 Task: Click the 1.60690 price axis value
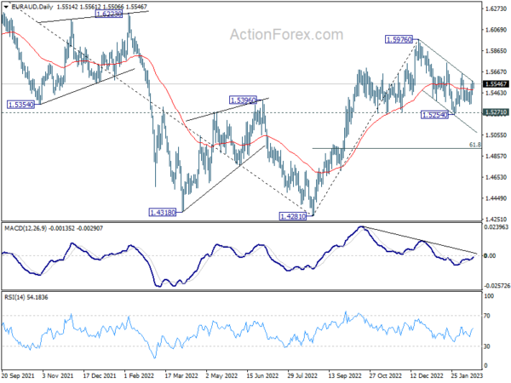pyautogui.click(x=496, y=30)
